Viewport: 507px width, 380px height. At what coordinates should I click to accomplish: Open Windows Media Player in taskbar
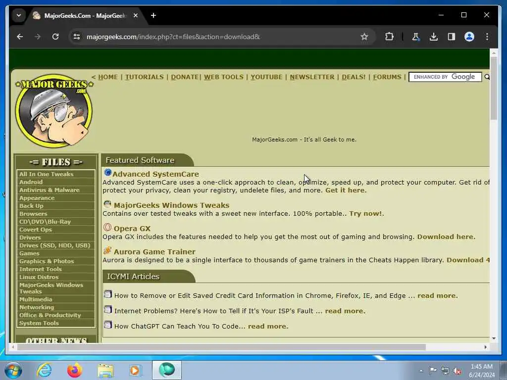pyautogui.click(x=135, y=370)
